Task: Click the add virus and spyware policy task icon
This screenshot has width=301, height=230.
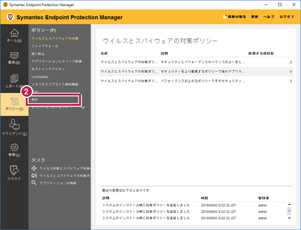Action: [x=34, y=168]
